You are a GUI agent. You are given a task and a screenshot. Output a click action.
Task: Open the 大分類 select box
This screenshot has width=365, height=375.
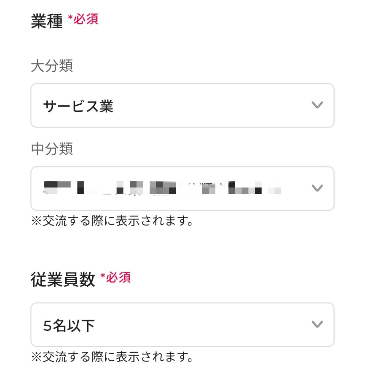[182, 105]
